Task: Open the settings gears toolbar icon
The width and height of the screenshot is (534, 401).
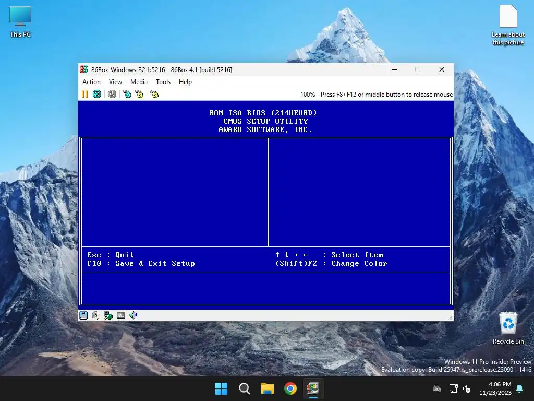Action: [154, 94]
